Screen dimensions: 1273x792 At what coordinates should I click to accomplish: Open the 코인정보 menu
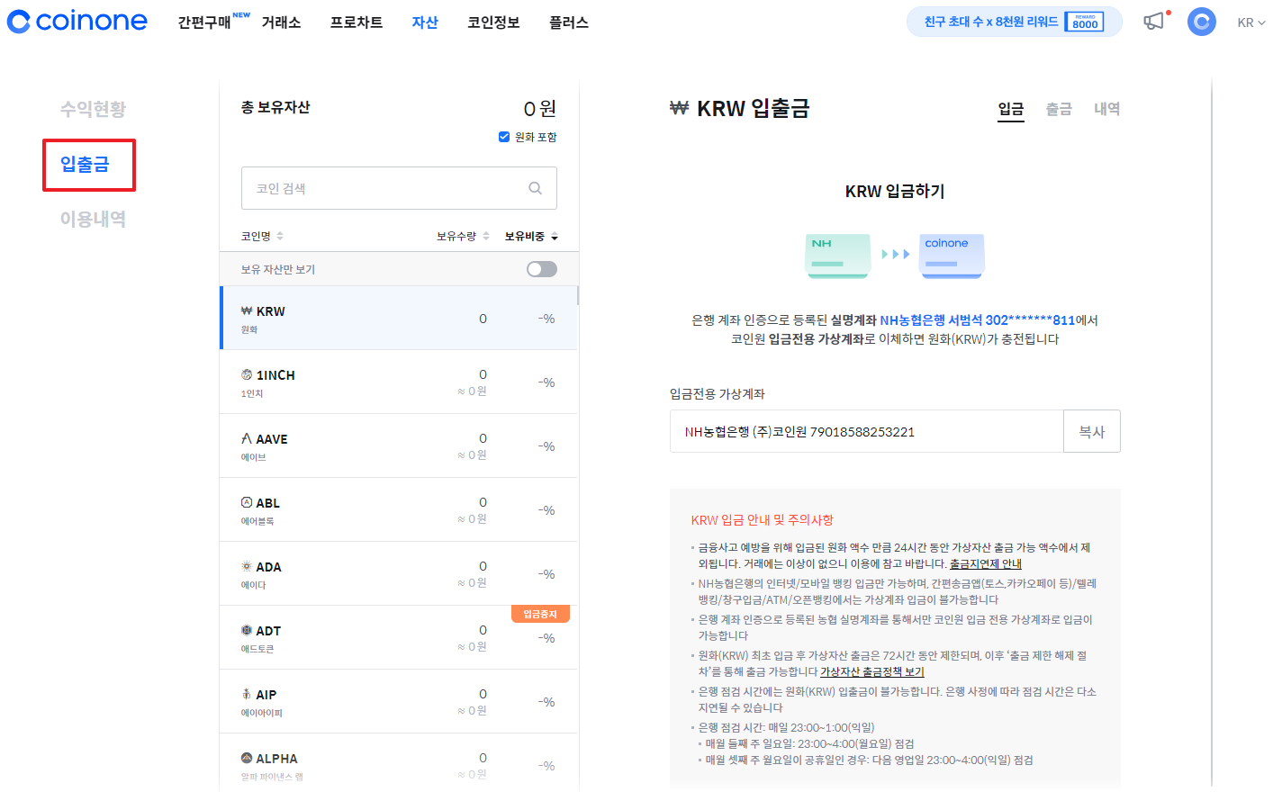(493, 22)
